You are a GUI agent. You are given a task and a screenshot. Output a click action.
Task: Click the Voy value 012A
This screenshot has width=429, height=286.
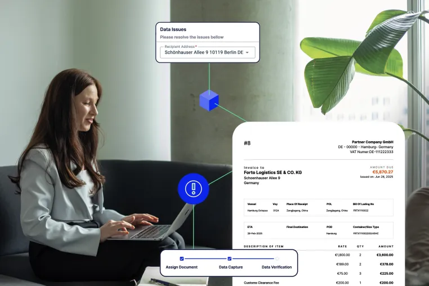tap(276, 211)
